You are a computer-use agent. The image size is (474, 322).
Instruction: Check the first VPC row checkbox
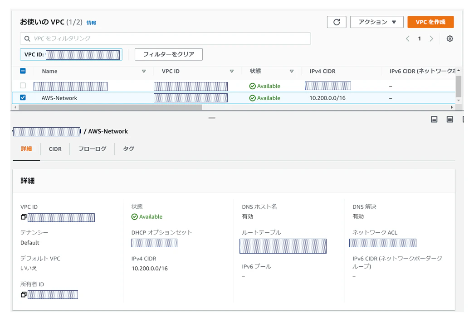pos(23,86)
